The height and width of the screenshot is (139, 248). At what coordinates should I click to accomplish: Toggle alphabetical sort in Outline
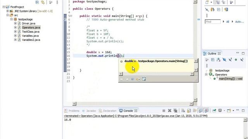[x=219, y=60]
